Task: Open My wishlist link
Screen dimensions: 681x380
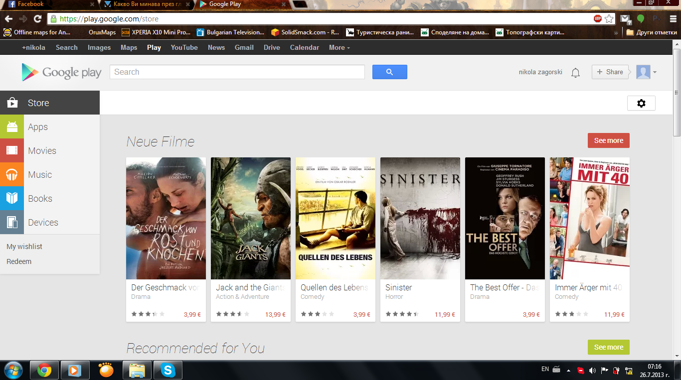Action: pos(24,247)
